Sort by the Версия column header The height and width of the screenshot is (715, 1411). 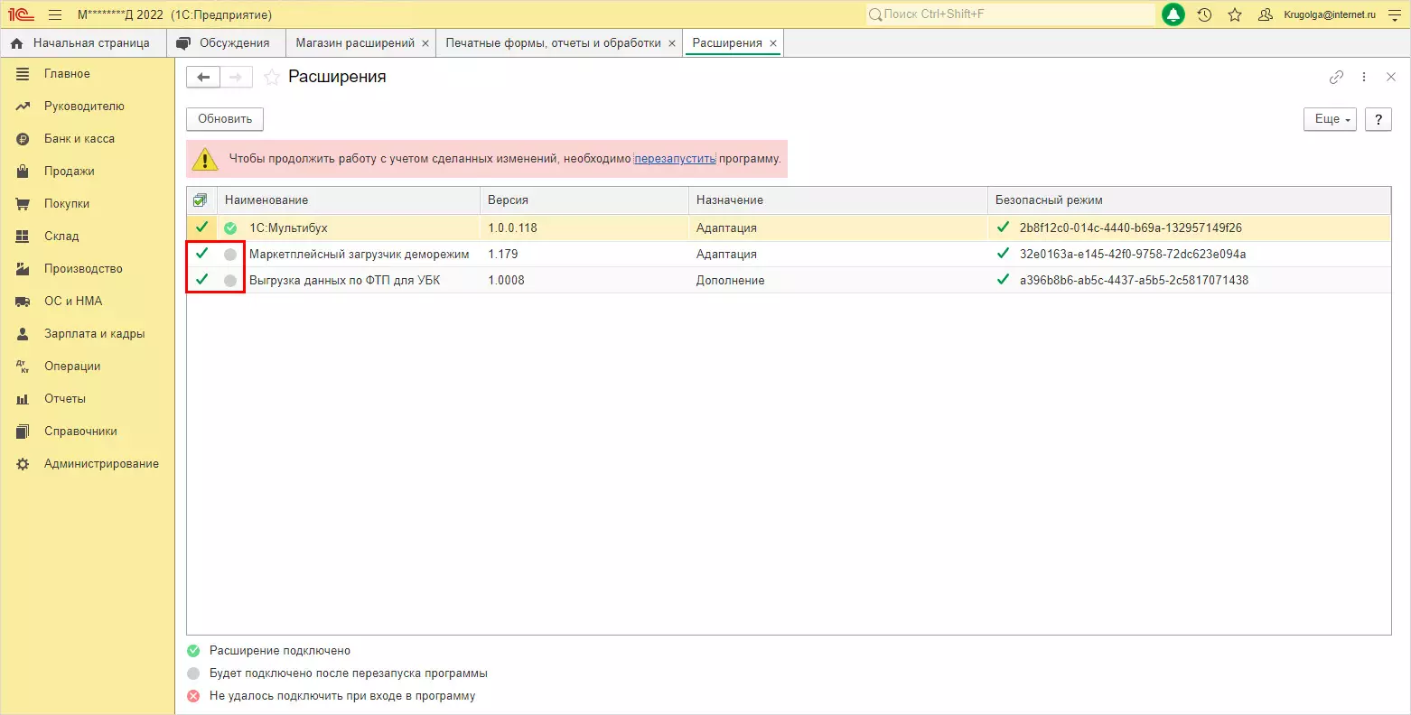[x=584, y=200]
